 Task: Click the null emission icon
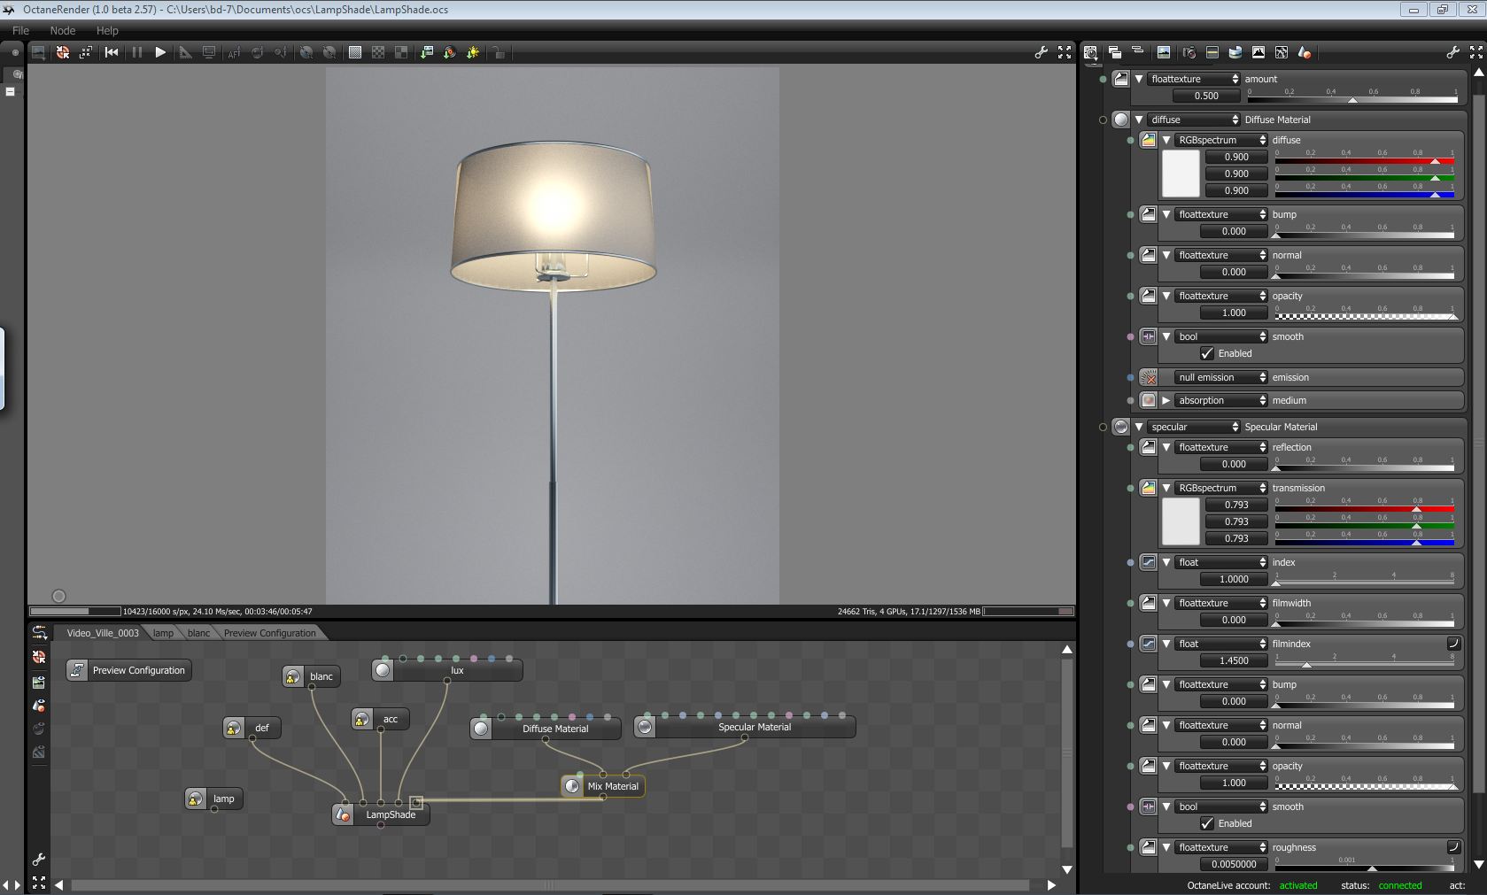(x=1149, y=377)
